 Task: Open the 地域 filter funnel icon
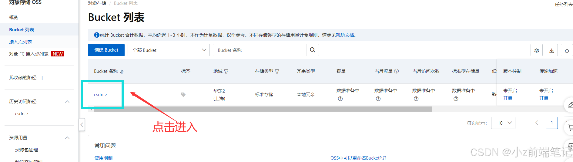point(226,72)
